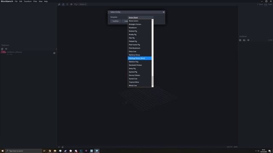273x153 pixels.
Task: Click the save icon on the texture row
Action: [54, 53]
